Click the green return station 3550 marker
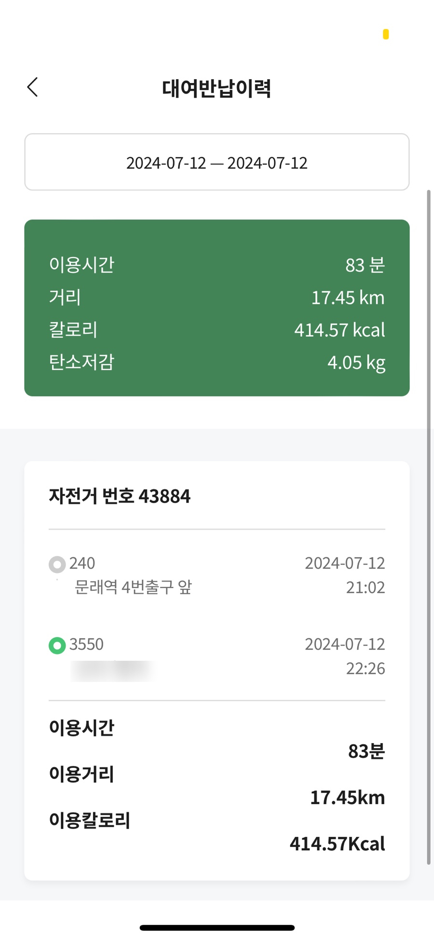 (57, 645)
